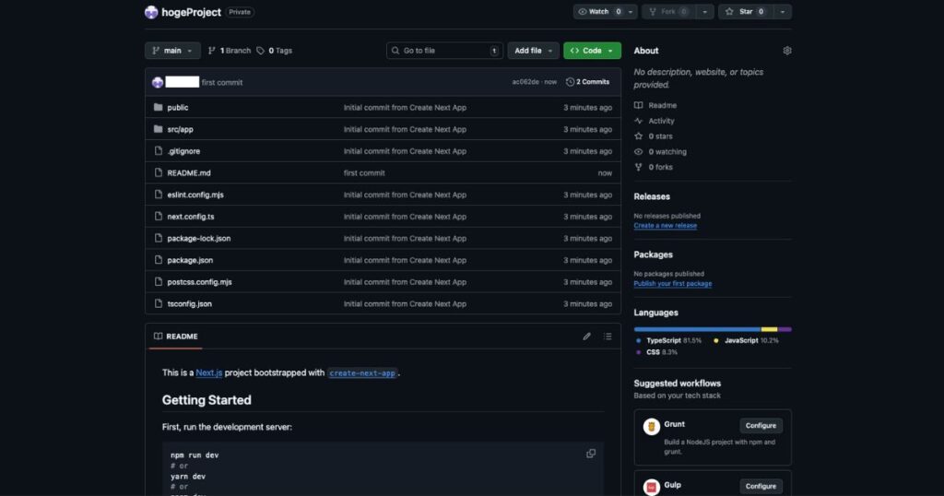Click the package.json file icon

(x=159, y=260)
